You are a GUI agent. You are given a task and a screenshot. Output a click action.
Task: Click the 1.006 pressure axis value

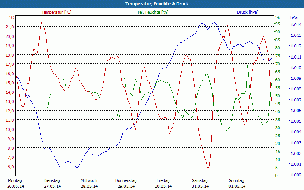(296, 111)
